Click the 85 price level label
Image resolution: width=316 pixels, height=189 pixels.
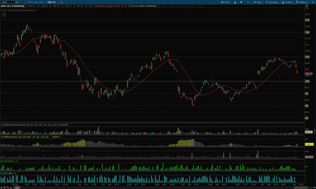tap(306, 118)
